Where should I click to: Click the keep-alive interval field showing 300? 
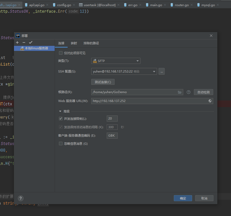[112, 127]
